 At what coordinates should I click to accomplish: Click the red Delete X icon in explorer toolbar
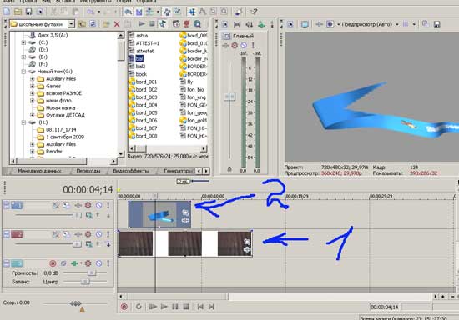pos(117,24)
